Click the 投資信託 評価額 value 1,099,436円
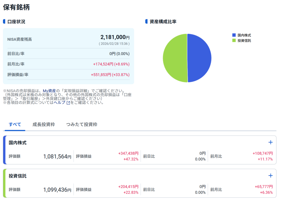The height and width of the screenshot is (201, 282). (57, 190)
